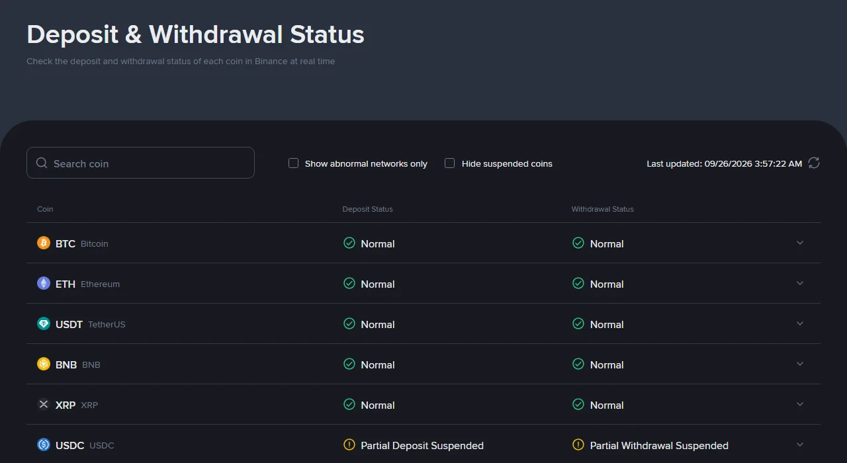Click the USDT ticker text
This screenshot has width=847, height=463.
tap(69, 324)
